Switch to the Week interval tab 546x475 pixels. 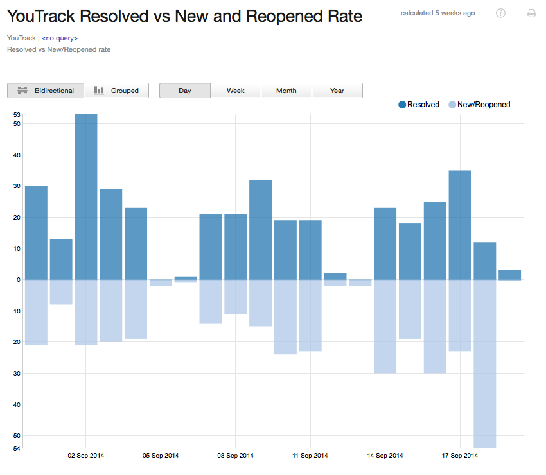click(x=235, y=91)
